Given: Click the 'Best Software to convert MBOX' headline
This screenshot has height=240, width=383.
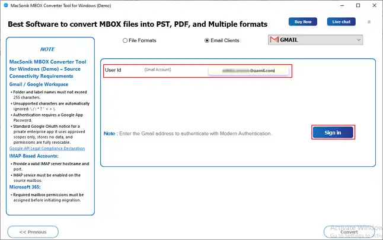Looking at the screenshot, I should pos(138,24).
